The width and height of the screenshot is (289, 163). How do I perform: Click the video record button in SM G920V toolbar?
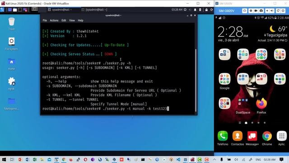pos(256,11)
